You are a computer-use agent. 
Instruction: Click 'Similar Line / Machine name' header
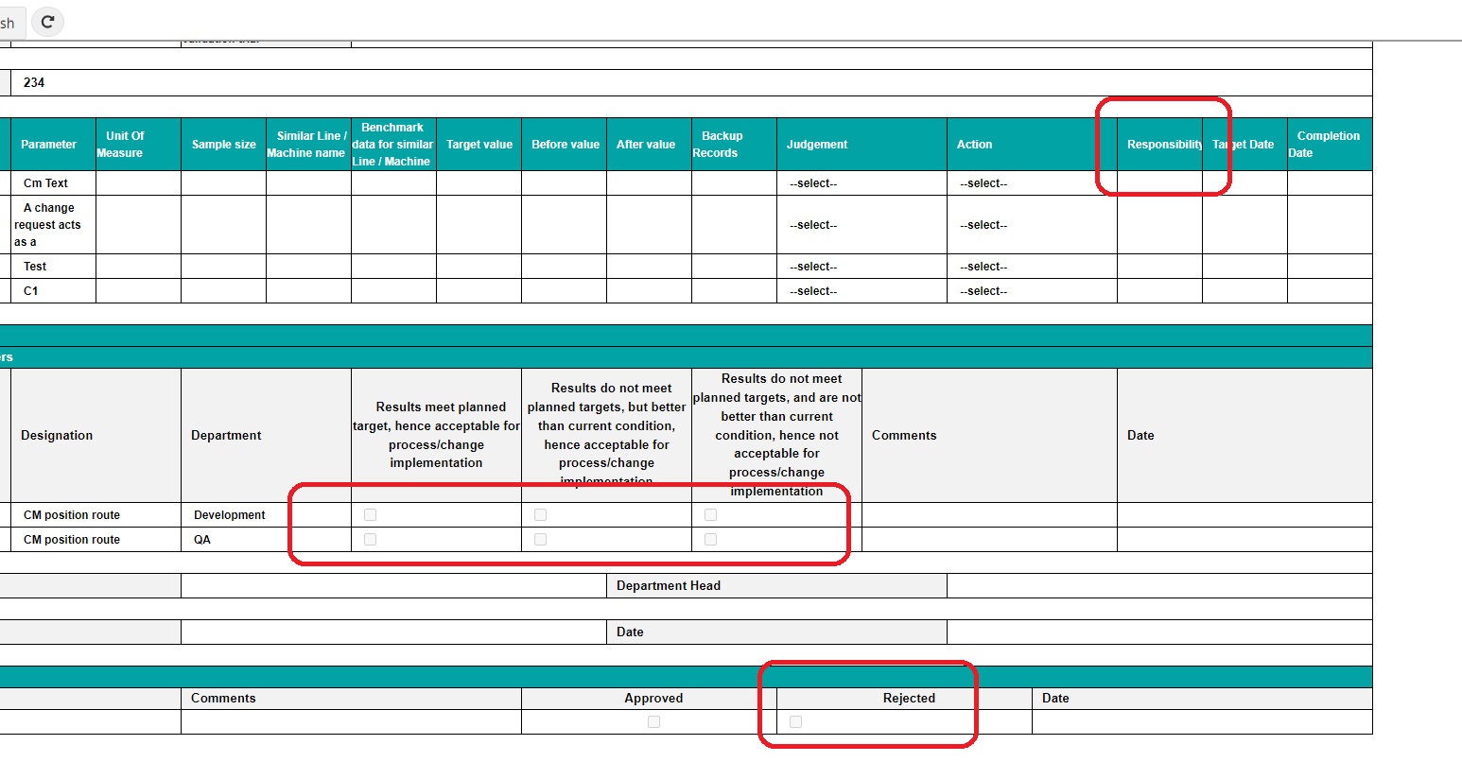click(308, 145)
